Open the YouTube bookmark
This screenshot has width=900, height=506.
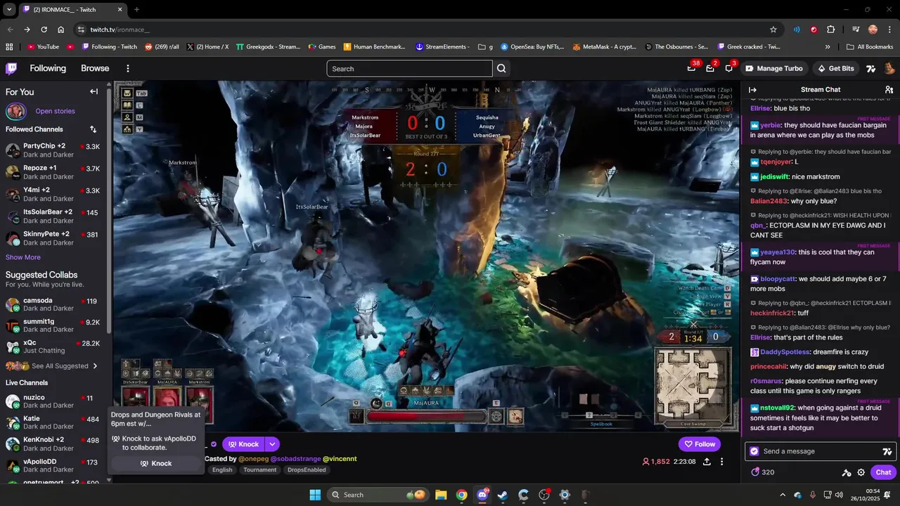pos(43,47)
